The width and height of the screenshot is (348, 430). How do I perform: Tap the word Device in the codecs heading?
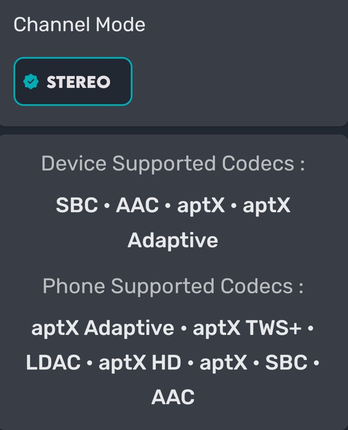click(74, 163)
